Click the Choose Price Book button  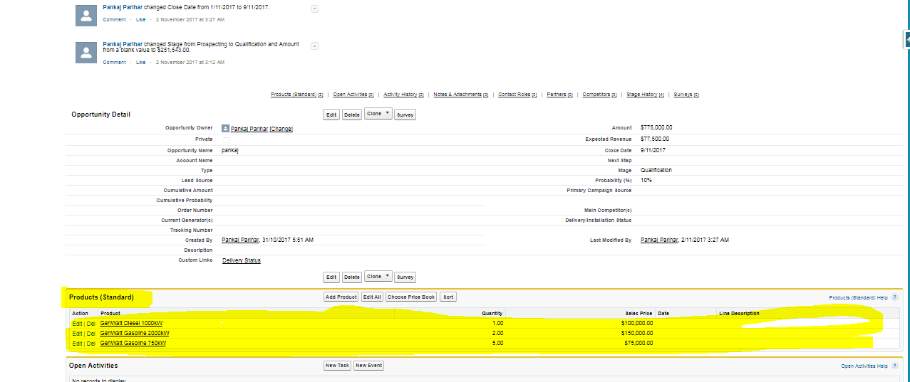point(411,297)
